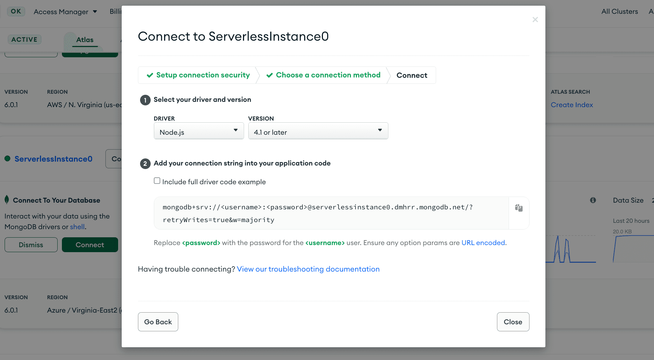Click the info icon near Data Size
This screenshot has width=654, height=360.
(593, 200)
